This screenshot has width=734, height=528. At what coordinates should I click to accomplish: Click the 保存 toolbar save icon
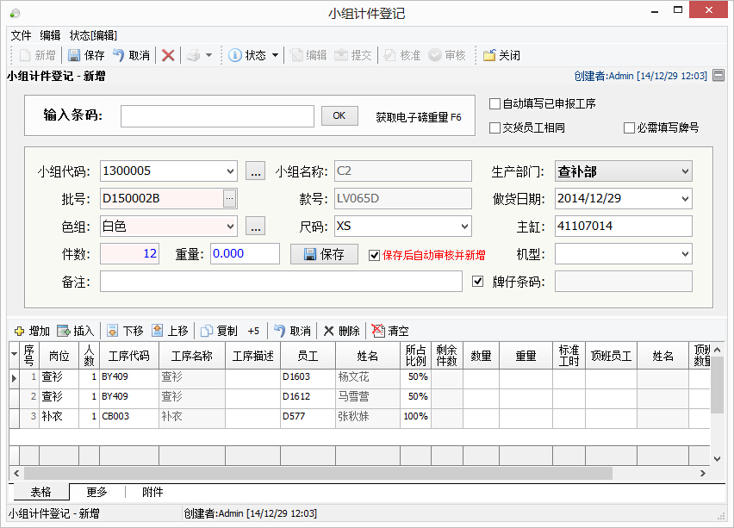[x=74, y=55]
